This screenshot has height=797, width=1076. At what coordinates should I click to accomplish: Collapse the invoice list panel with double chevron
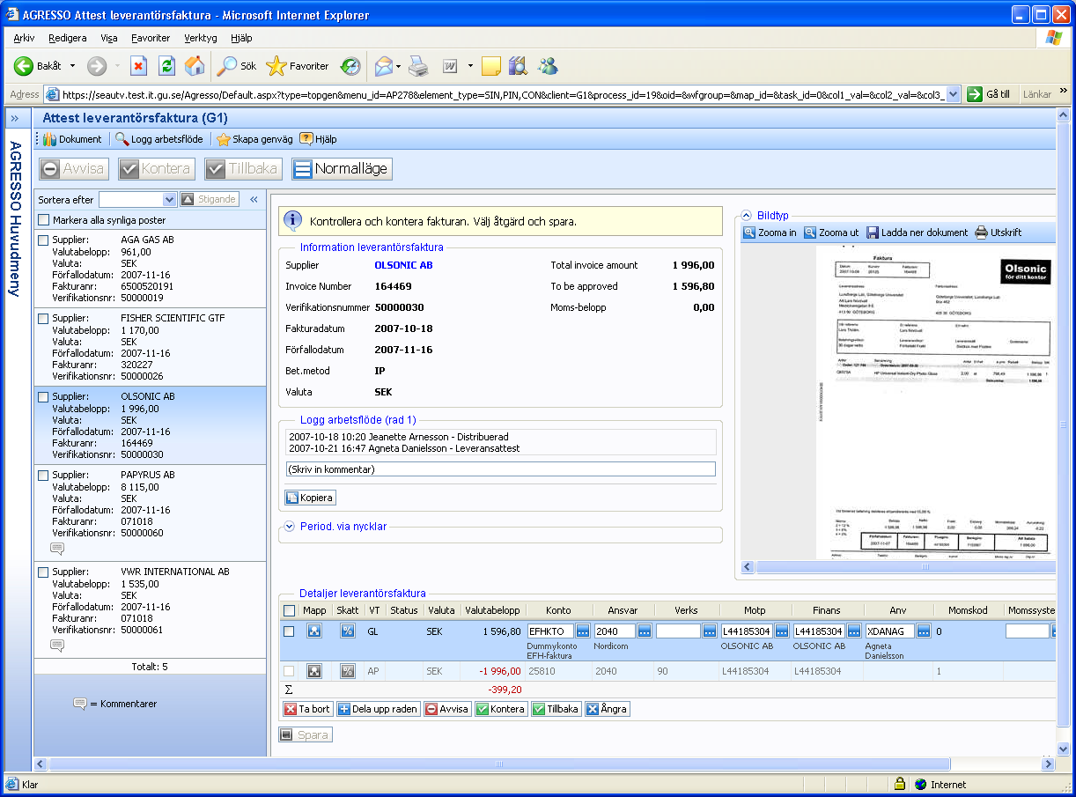[254, 200]
